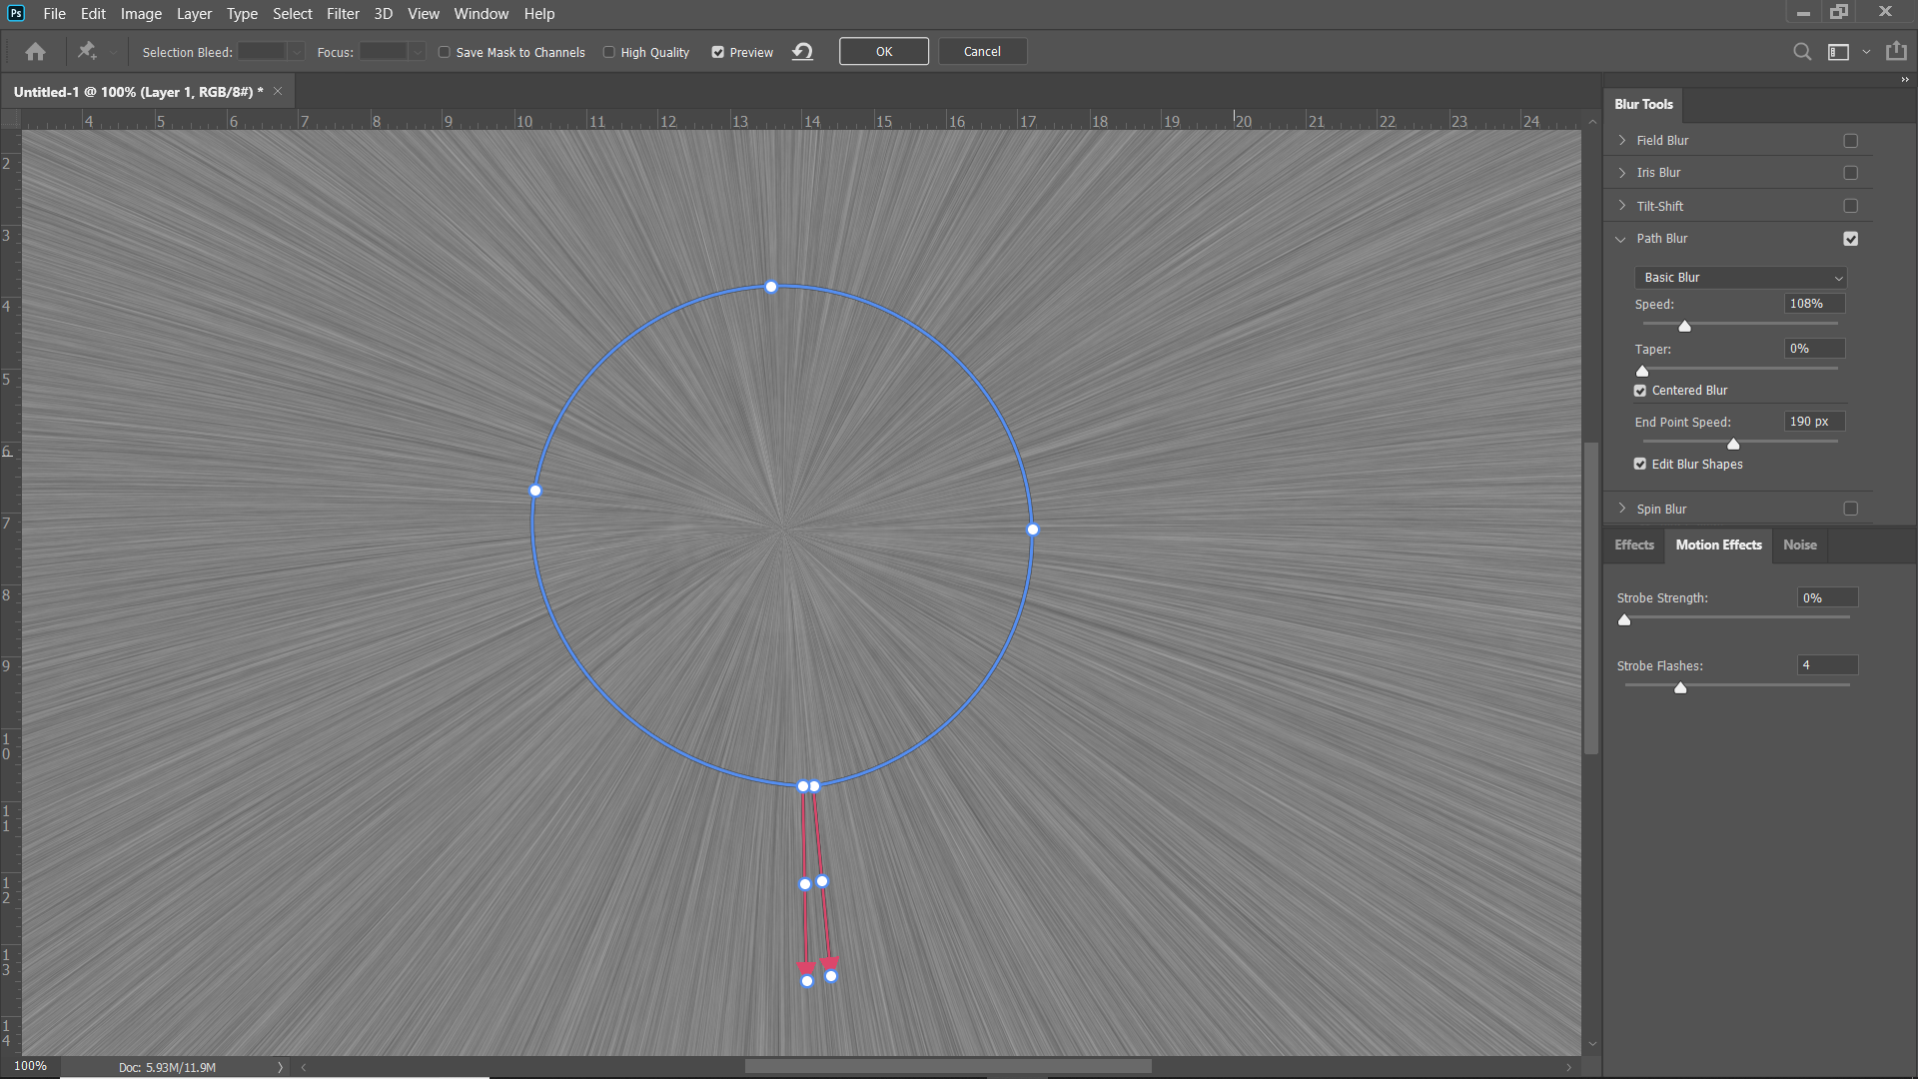Expand the Iris Blur section
Image resolution: width=1918 pixels, height=1079 pixels.
point(1621,173)
